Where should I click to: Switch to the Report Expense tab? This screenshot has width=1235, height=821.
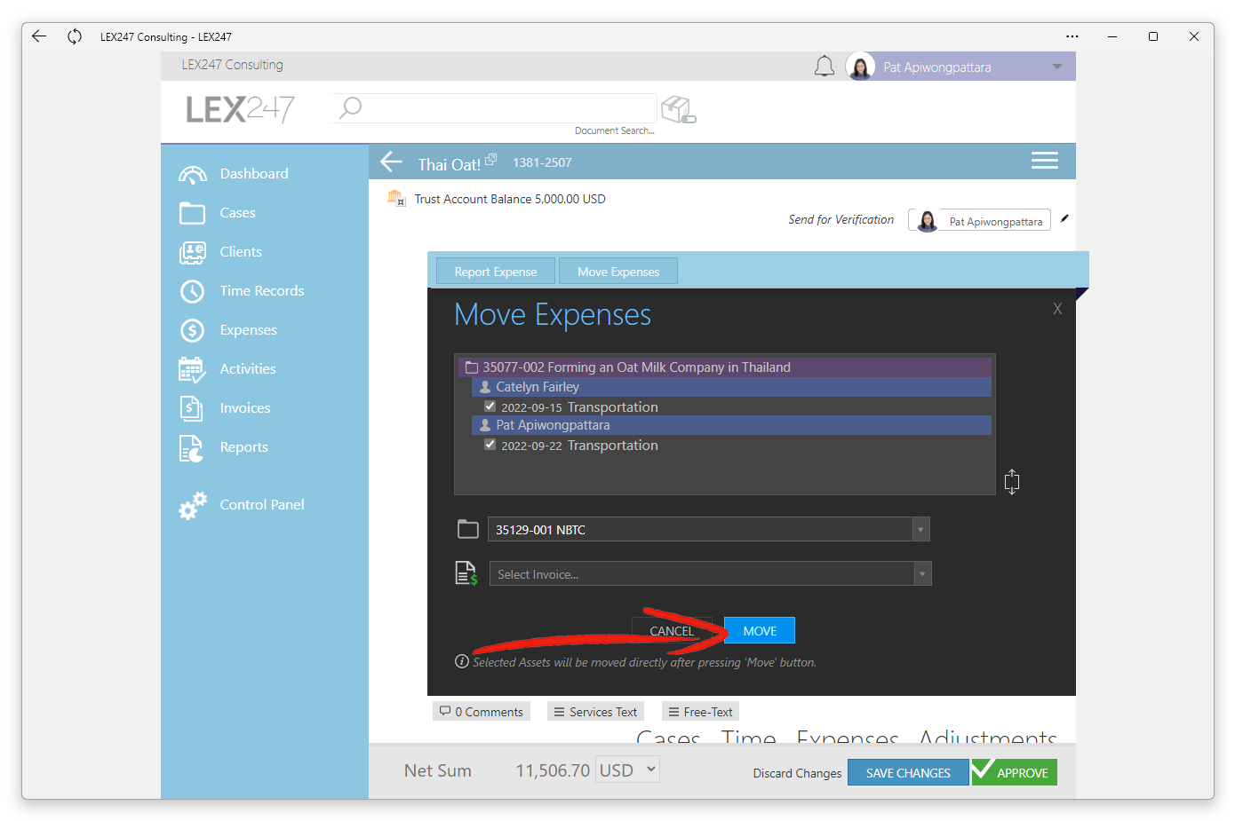pyautogui.click(x=495, y=271)
